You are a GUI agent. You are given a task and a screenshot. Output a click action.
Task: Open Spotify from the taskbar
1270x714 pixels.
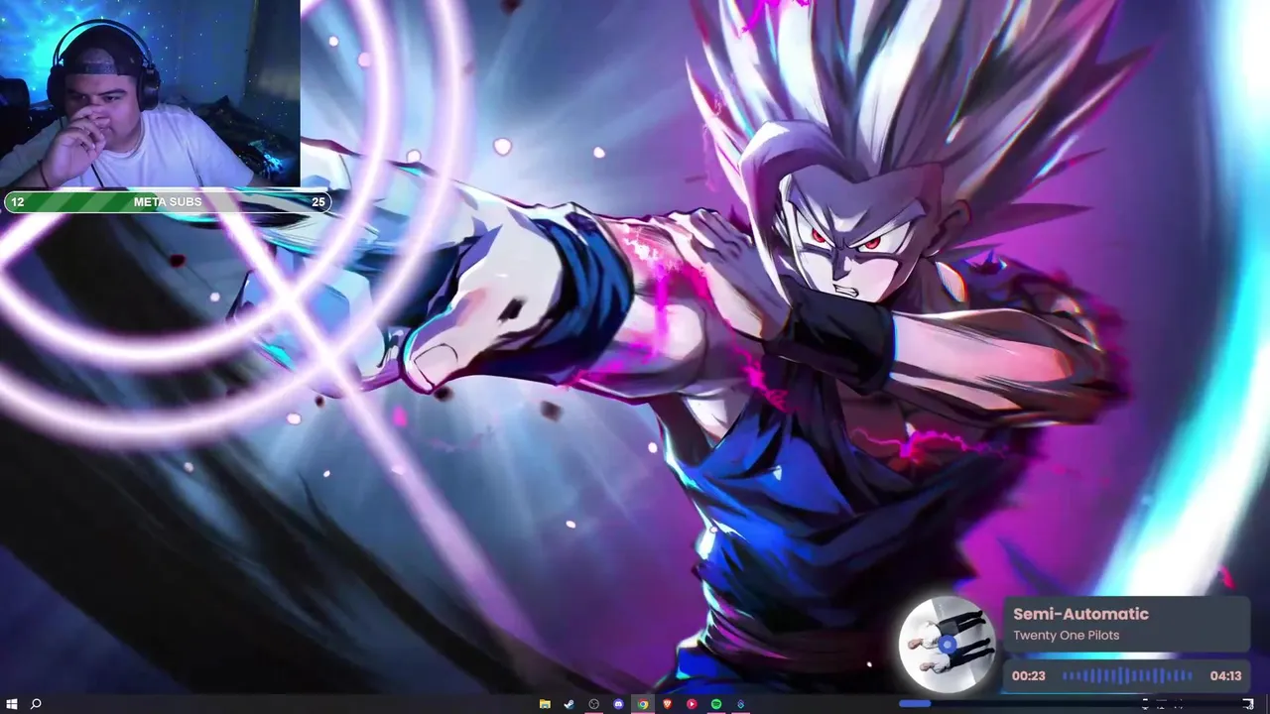pos(716,704)
